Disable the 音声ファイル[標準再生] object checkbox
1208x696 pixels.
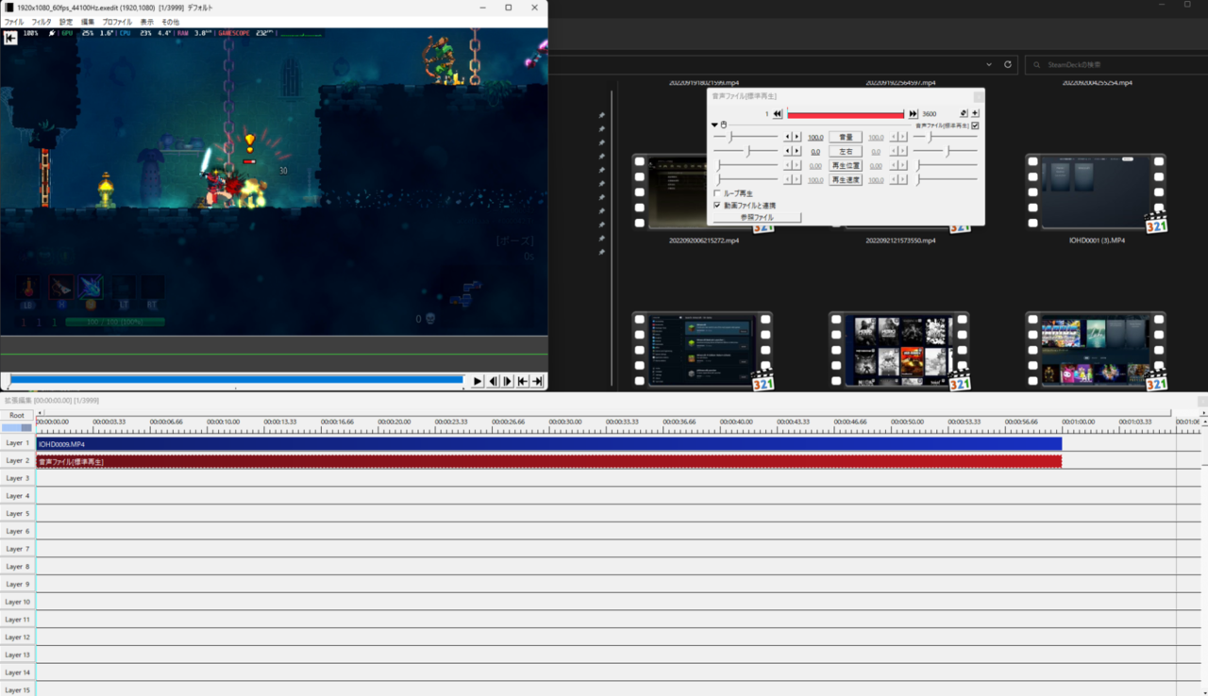[975, 125]
